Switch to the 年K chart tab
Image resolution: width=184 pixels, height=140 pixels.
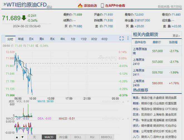(63, 39)
